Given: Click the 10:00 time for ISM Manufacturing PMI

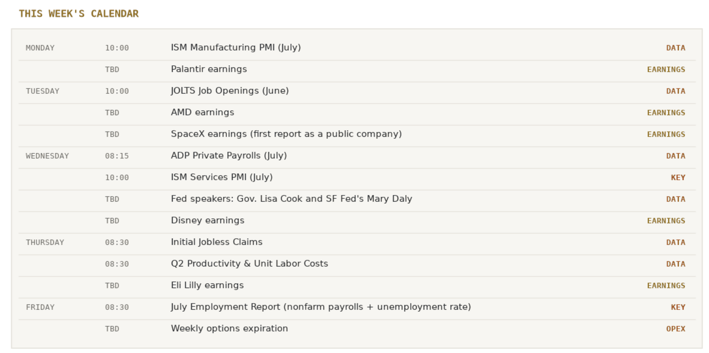Looking at the screenshot, I should click(117, 48).
